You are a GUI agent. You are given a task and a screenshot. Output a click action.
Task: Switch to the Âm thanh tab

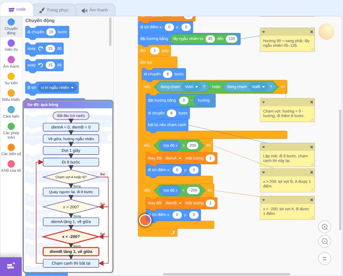(x=95, y=10)
